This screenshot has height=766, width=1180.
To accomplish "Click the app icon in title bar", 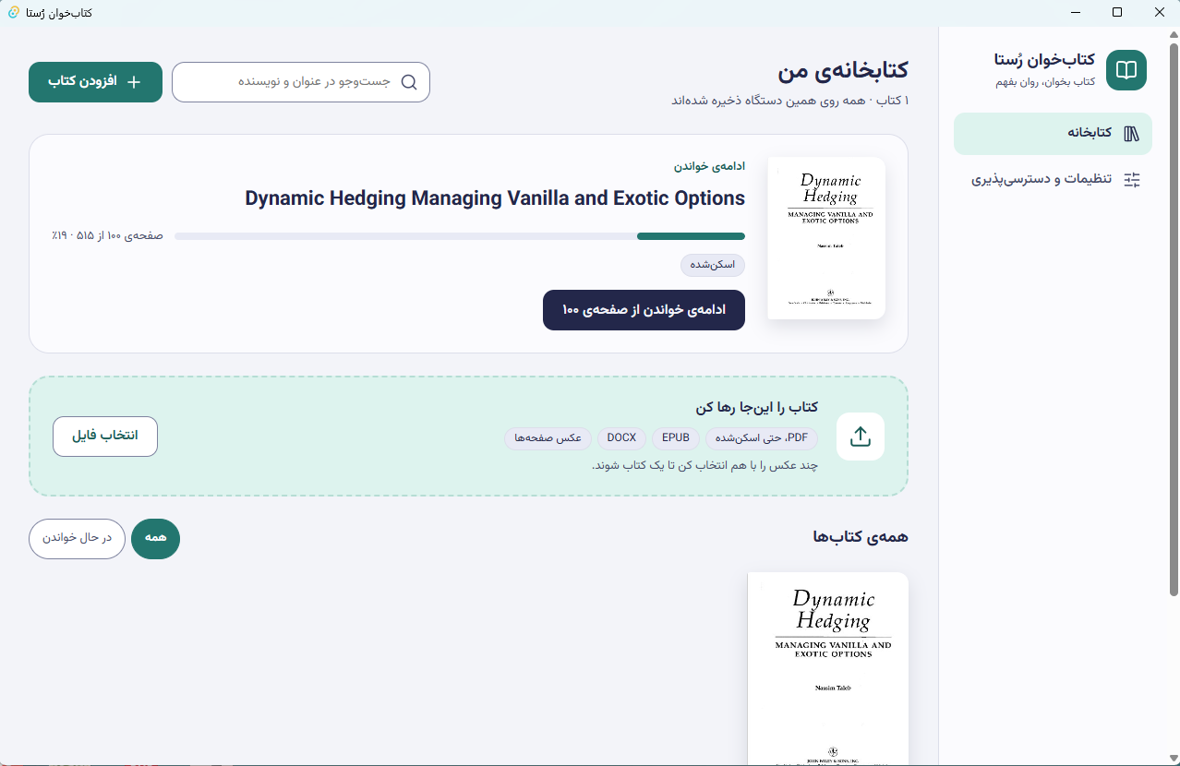I will [13, 12].
